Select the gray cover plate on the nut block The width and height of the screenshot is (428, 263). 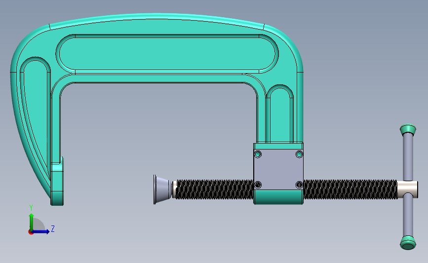[x=278, y=169]
